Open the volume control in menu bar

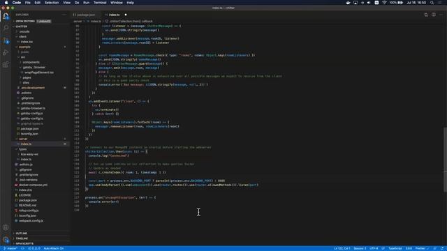(x=369, y=3)
